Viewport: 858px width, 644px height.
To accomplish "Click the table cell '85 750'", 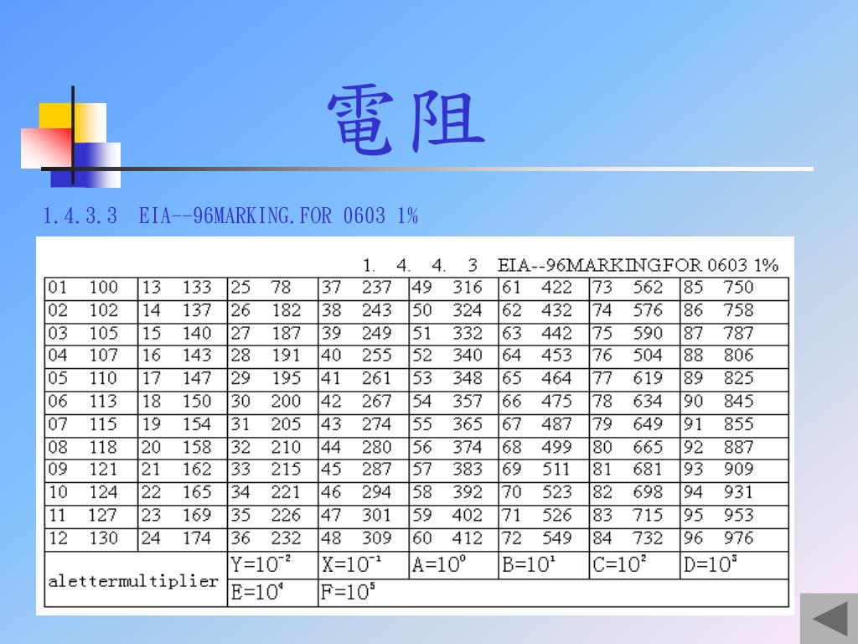I will [x=735, y=288].
